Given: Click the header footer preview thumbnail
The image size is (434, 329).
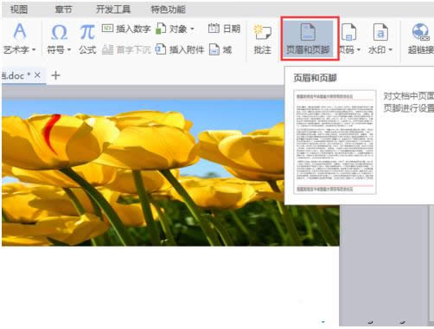Looking at the screenshot, I should [x=335, y=142].
